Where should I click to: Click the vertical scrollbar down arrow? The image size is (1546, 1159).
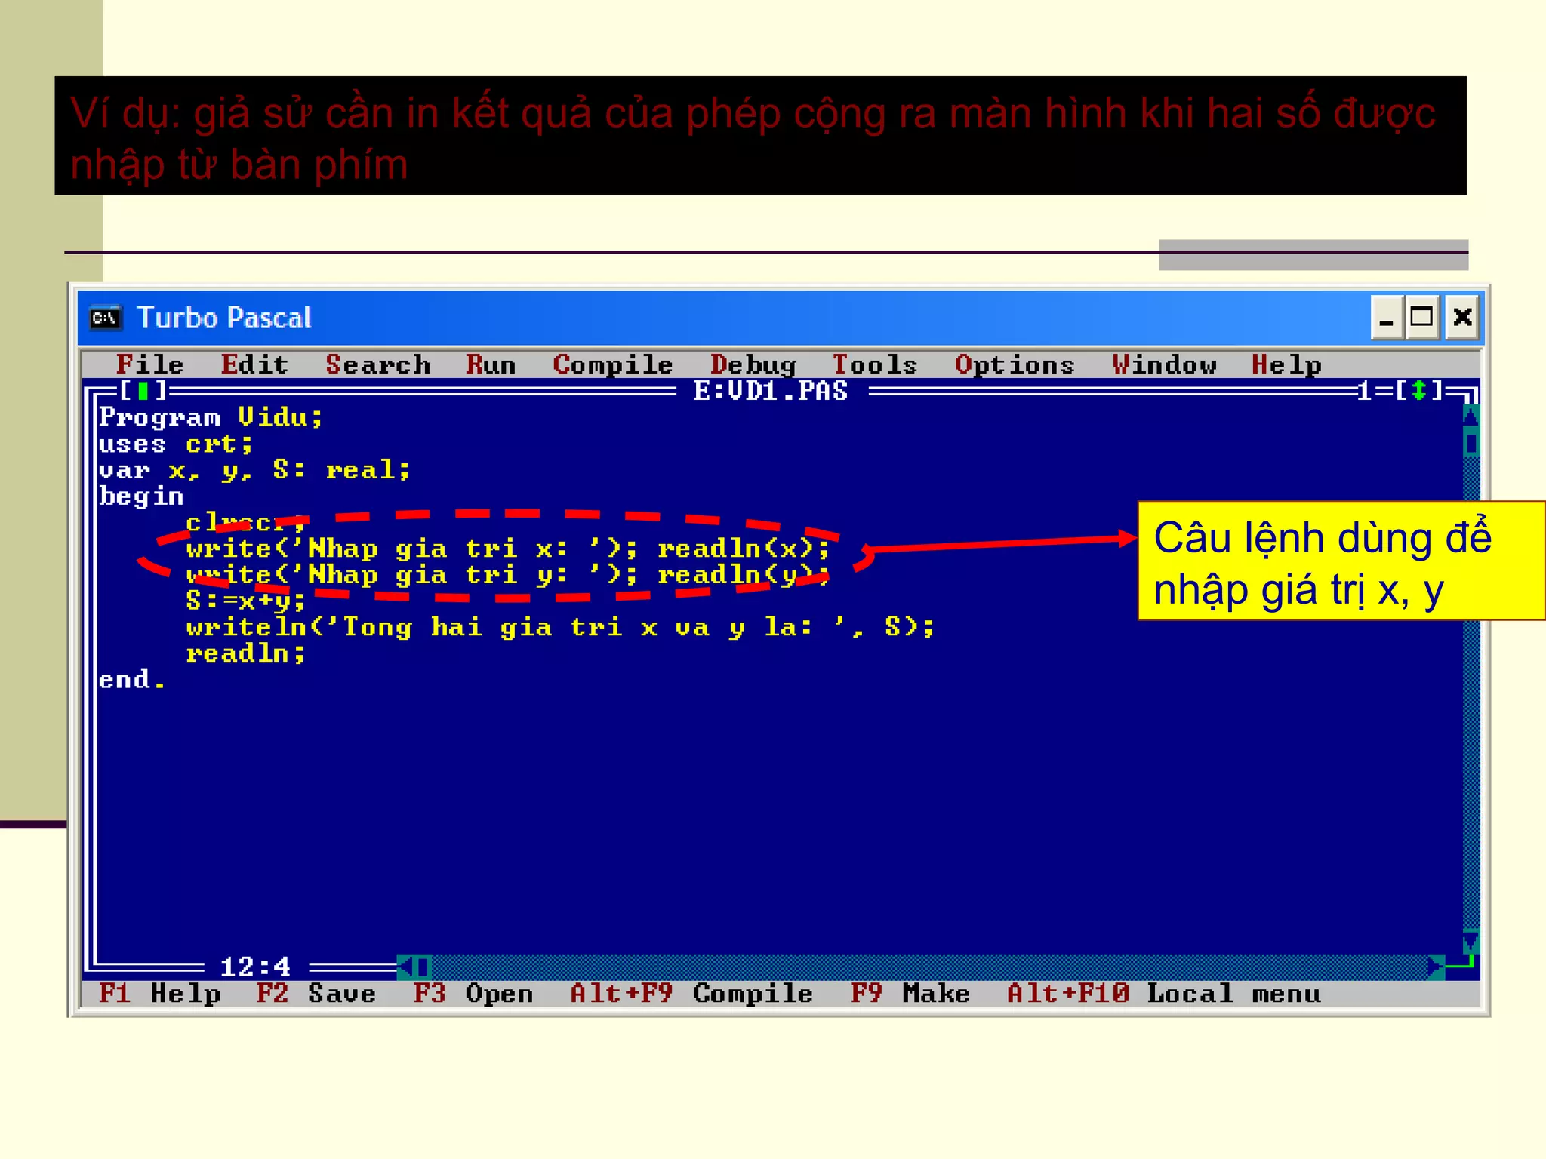click(x=1471, y=942)
